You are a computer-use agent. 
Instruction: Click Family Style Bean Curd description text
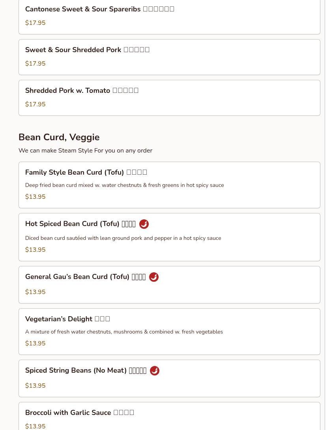[x=124, y=185]
